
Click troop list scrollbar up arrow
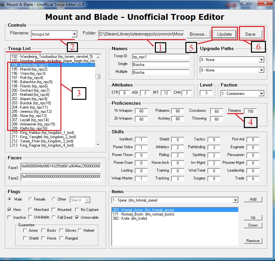coord(98,57)
